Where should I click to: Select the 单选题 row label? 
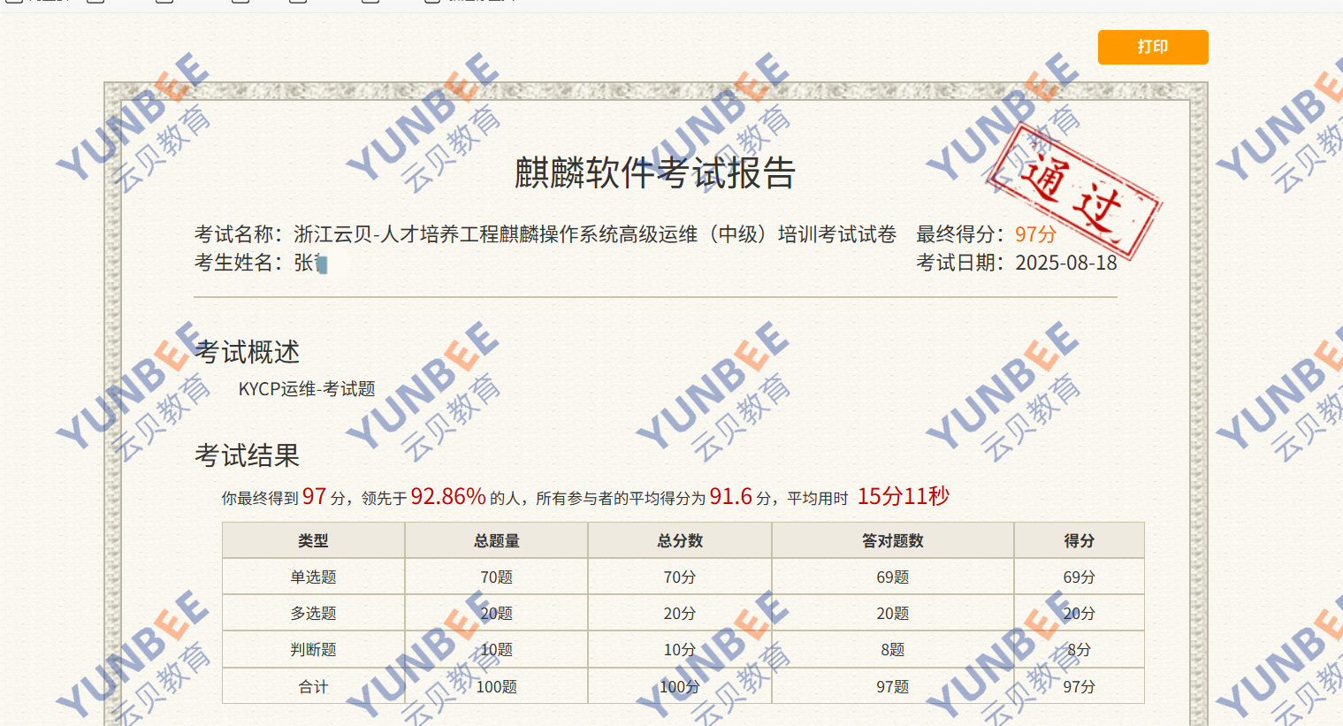pyautogui.click(x=313, y=577)
